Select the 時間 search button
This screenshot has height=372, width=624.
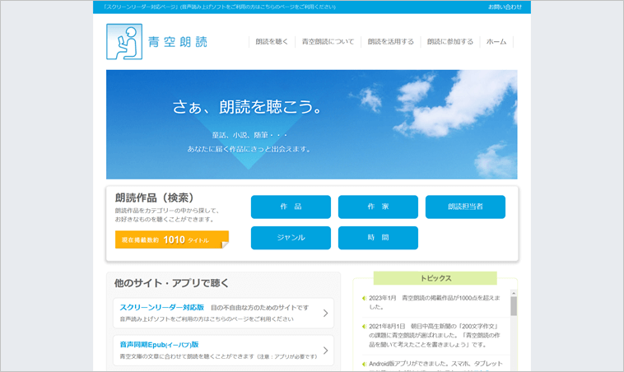click(378, 238)
